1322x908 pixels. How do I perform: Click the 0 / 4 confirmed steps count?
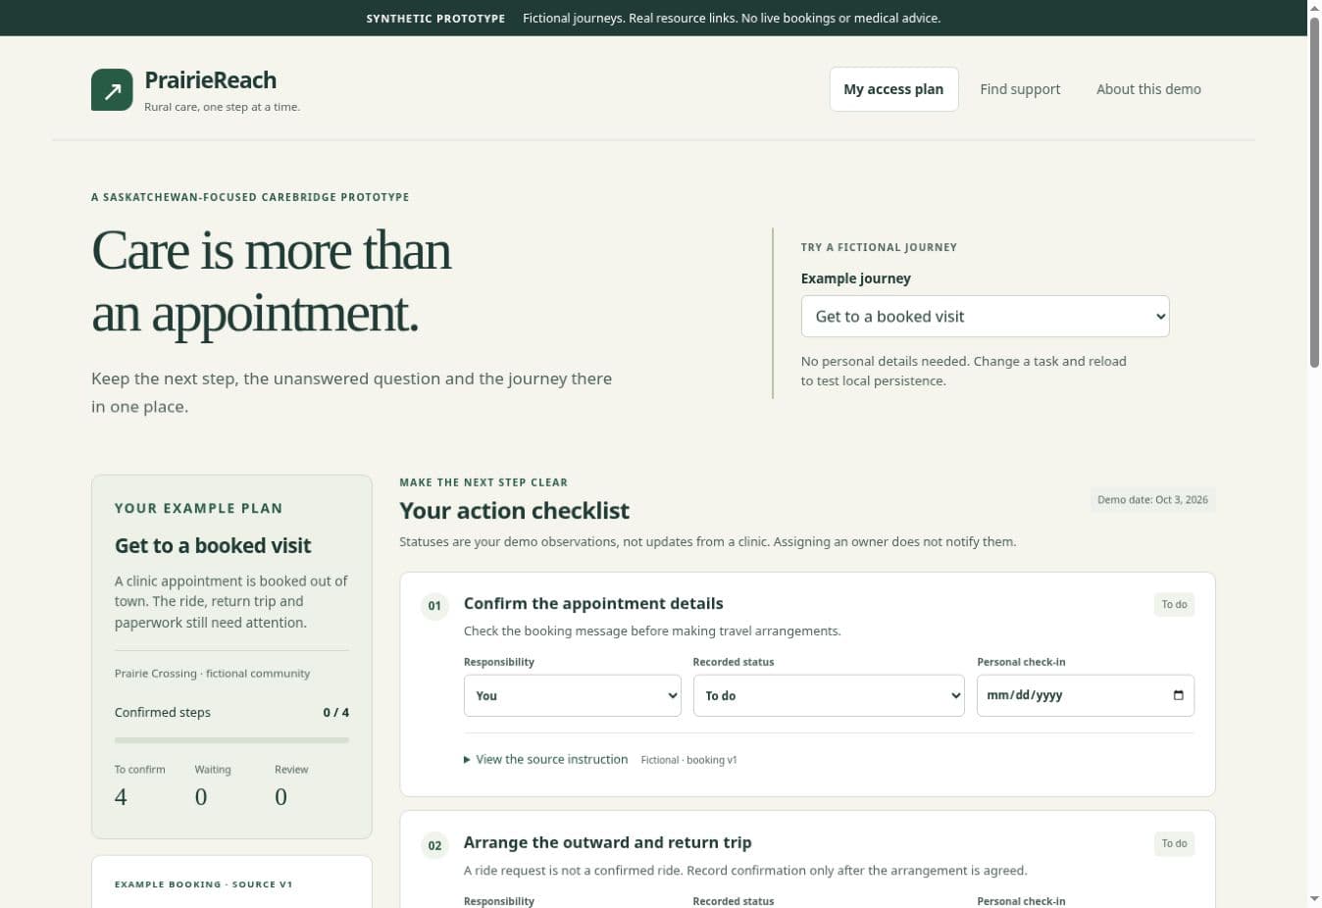click(x=336, y=713)
